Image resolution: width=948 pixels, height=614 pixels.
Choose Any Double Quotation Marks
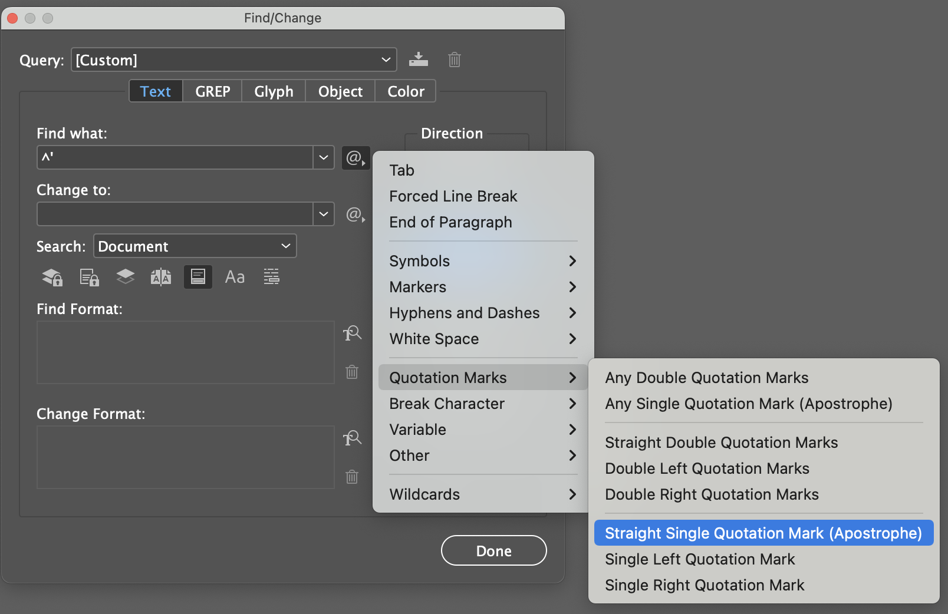[707, 377]
